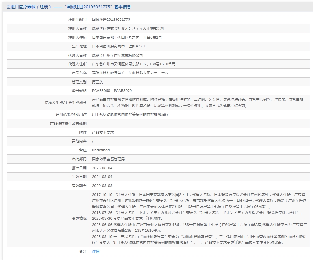The width and height of the screenshot is (313, 260).
Task: Select model value PCAB3060、PCAB3070
Action: [x=112, y=91]
